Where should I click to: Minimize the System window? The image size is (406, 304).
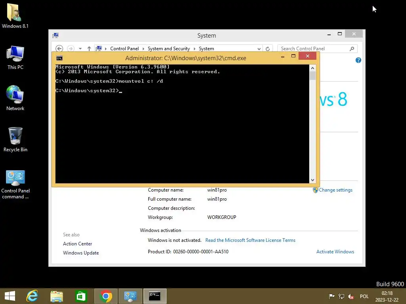tap(329, 34)
